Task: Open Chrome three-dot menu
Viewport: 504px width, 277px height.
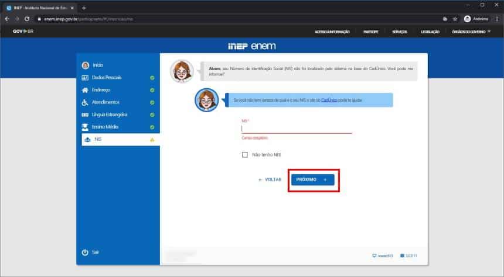Action: tap(497, 19)
